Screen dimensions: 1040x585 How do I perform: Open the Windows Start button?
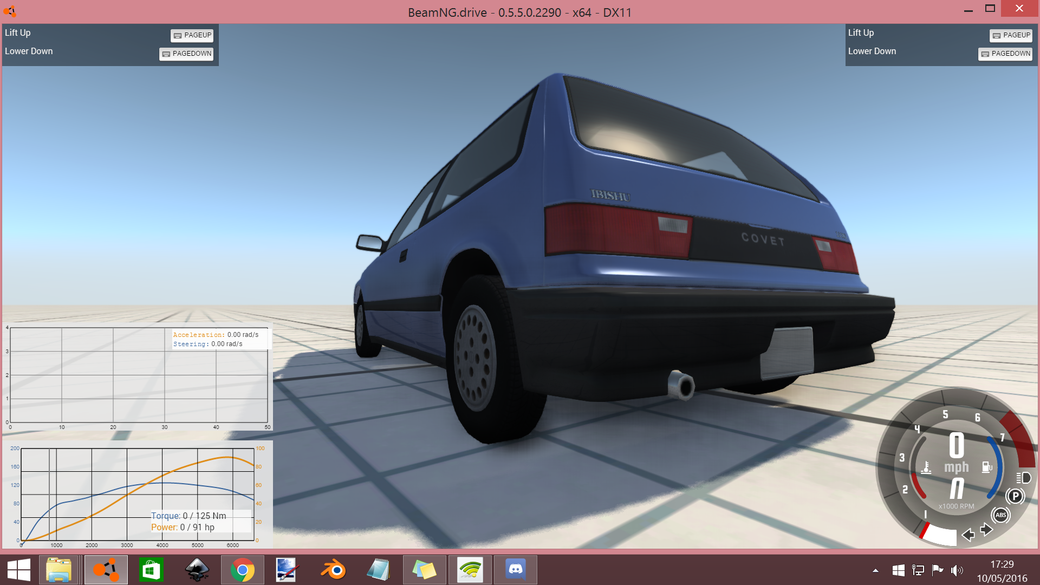(19, 570)
